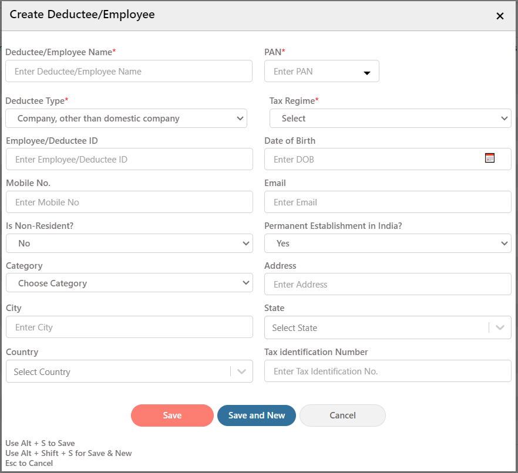Select the Email input field
This screenshot has width=518, height=473.
(x=388, y=202)
